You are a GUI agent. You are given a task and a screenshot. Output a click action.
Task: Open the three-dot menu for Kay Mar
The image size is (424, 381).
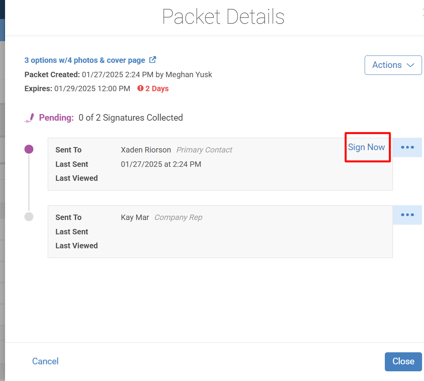tap(407, 215)
